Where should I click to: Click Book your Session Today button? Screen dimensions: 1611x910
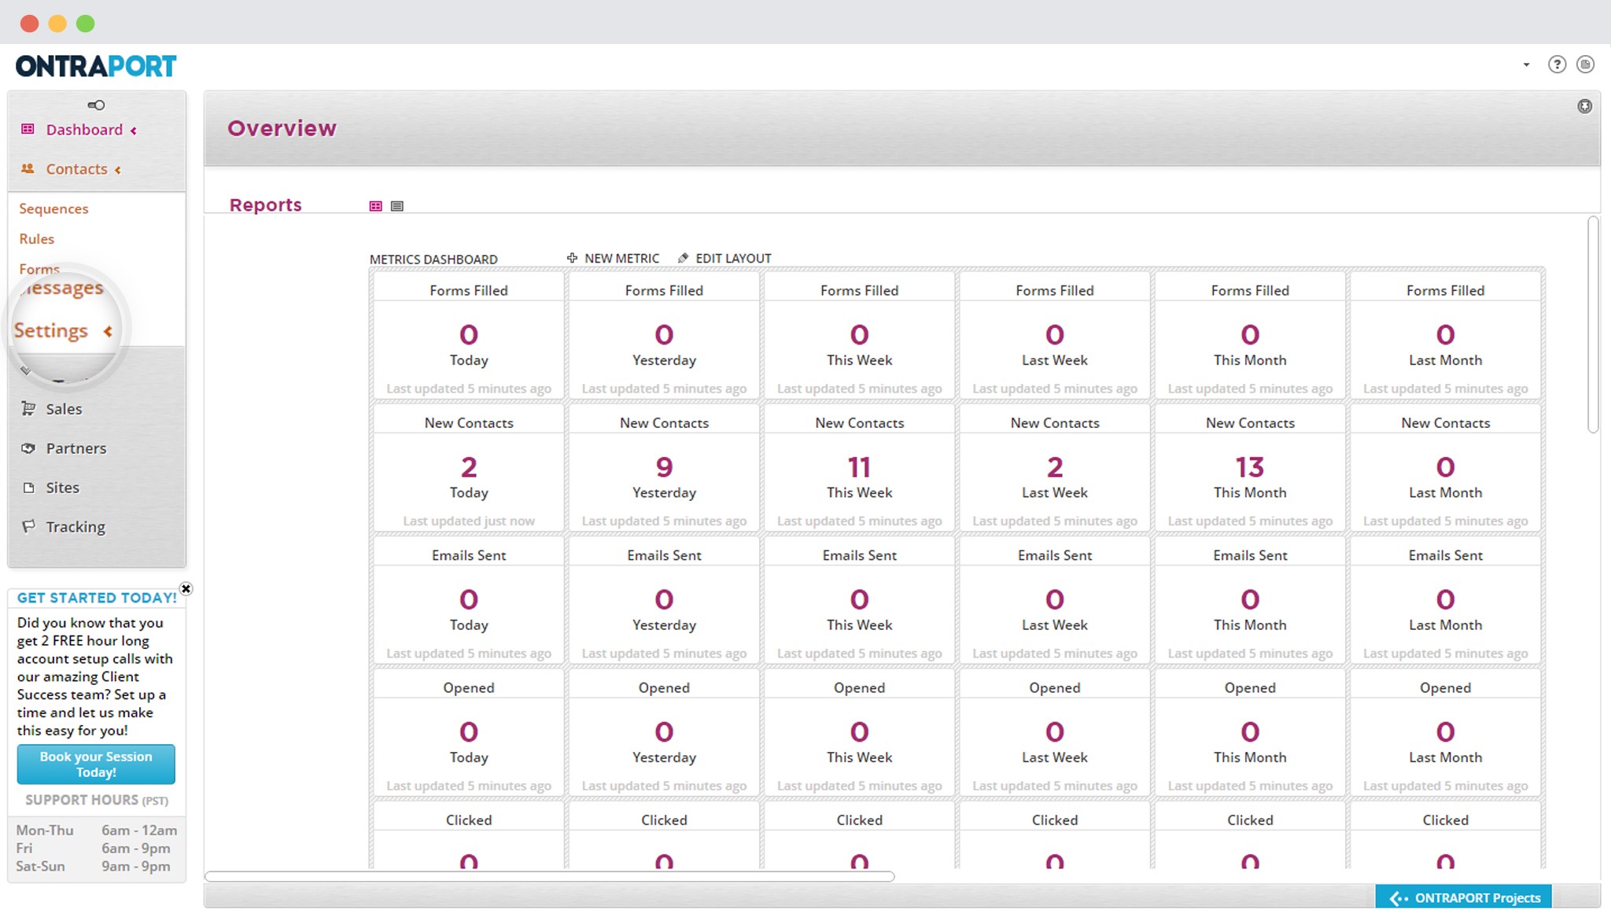[96, 764]
